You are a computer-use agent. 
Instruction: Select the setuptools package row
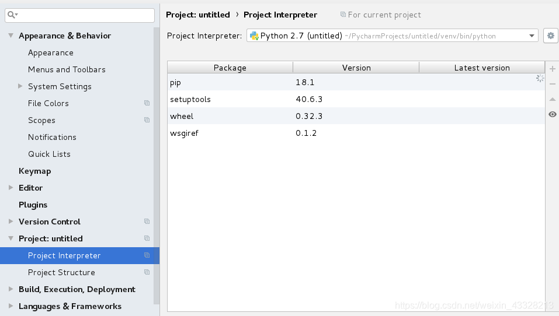click(x=356, y=99)
